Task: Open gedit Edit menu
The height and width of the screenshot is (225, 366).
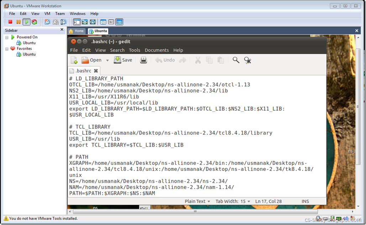Action: 87,50
